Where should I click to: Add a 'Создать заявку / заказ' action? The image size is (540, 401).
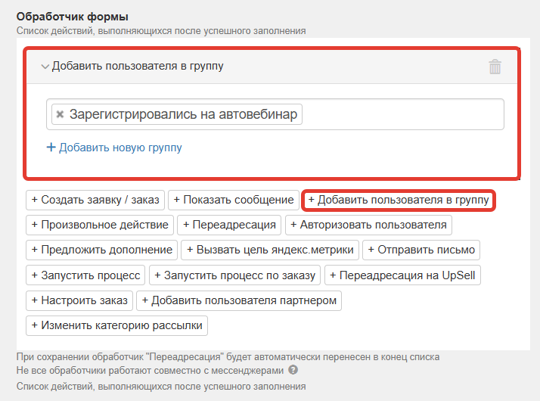click(x=95, y=200)
